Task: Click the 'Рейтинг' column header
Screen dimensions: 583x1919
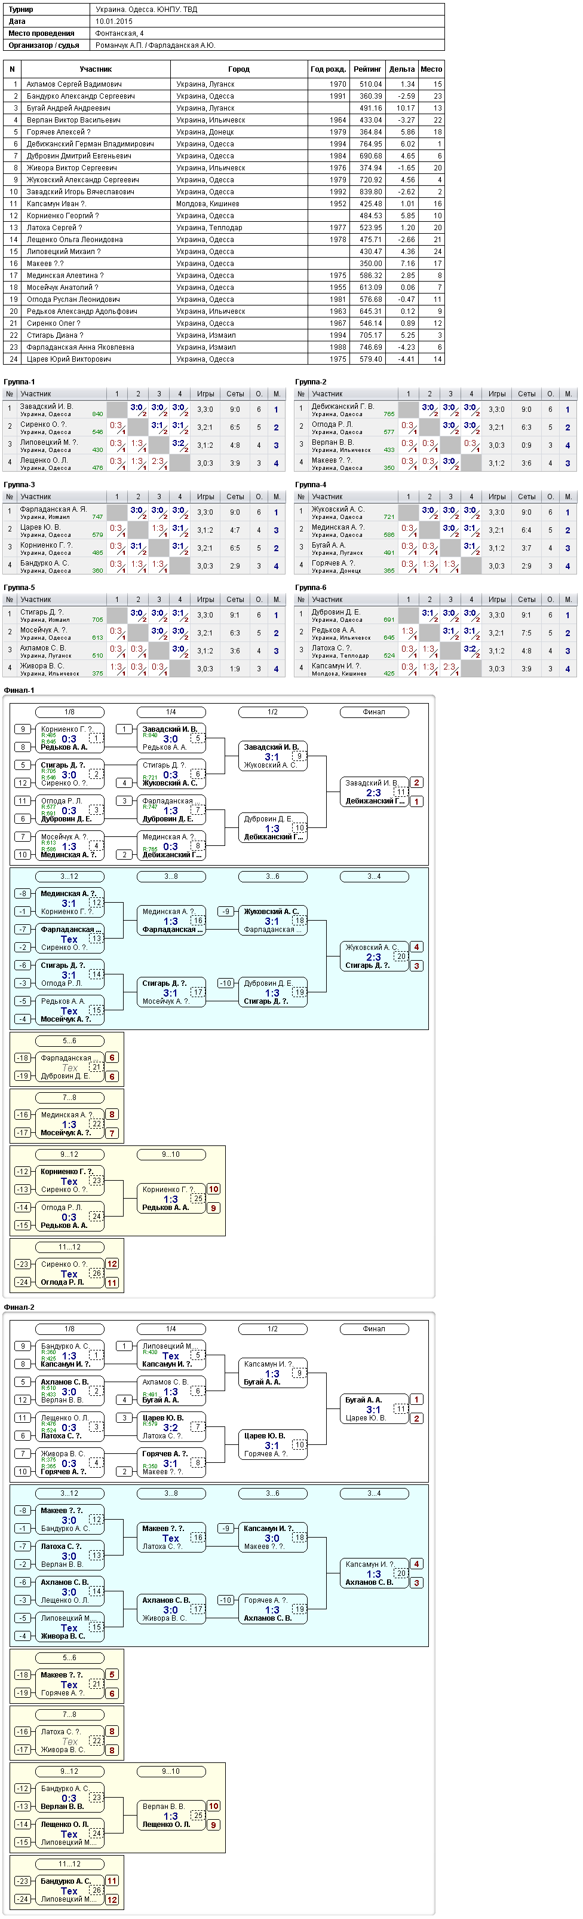Action: [368, 69]
